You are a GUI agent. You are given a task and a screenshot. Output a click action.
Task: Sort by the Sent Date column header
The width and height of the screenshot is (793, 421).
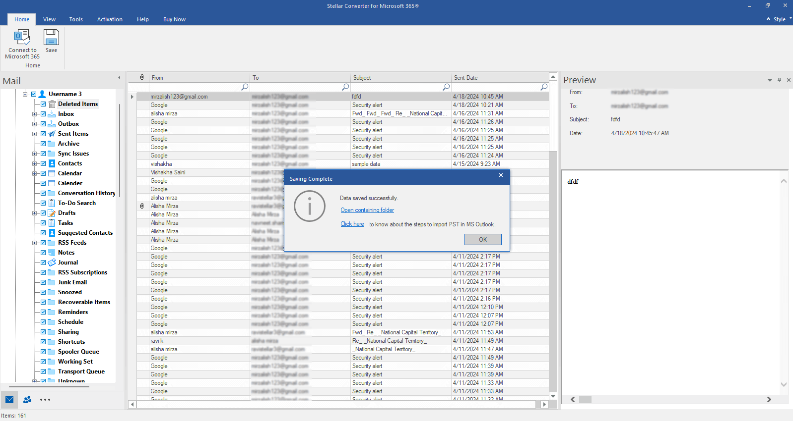tap(500, 78)
